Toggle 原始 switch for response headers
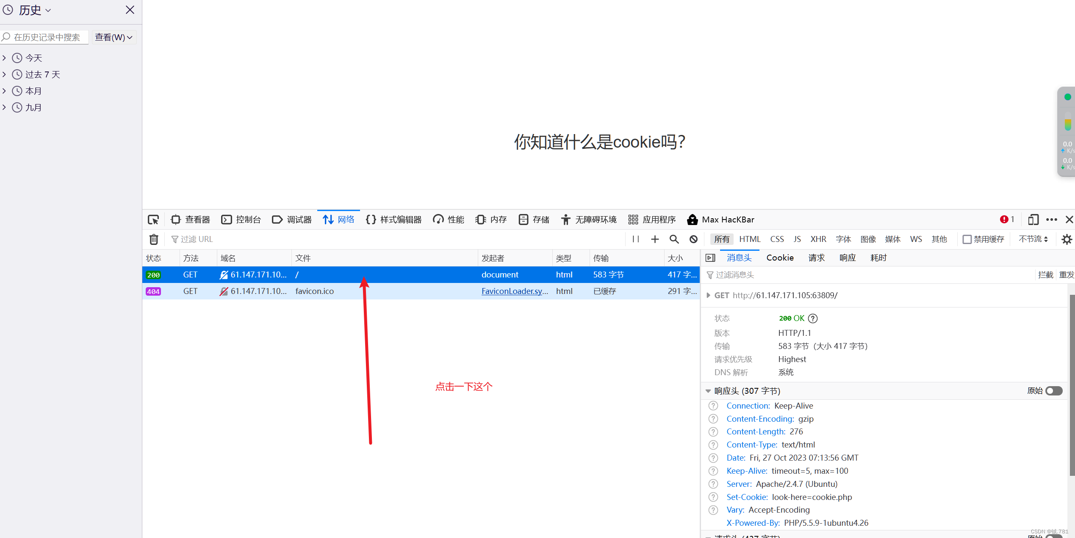Viewport: 1075px width, 538px height. [1054, 391]
